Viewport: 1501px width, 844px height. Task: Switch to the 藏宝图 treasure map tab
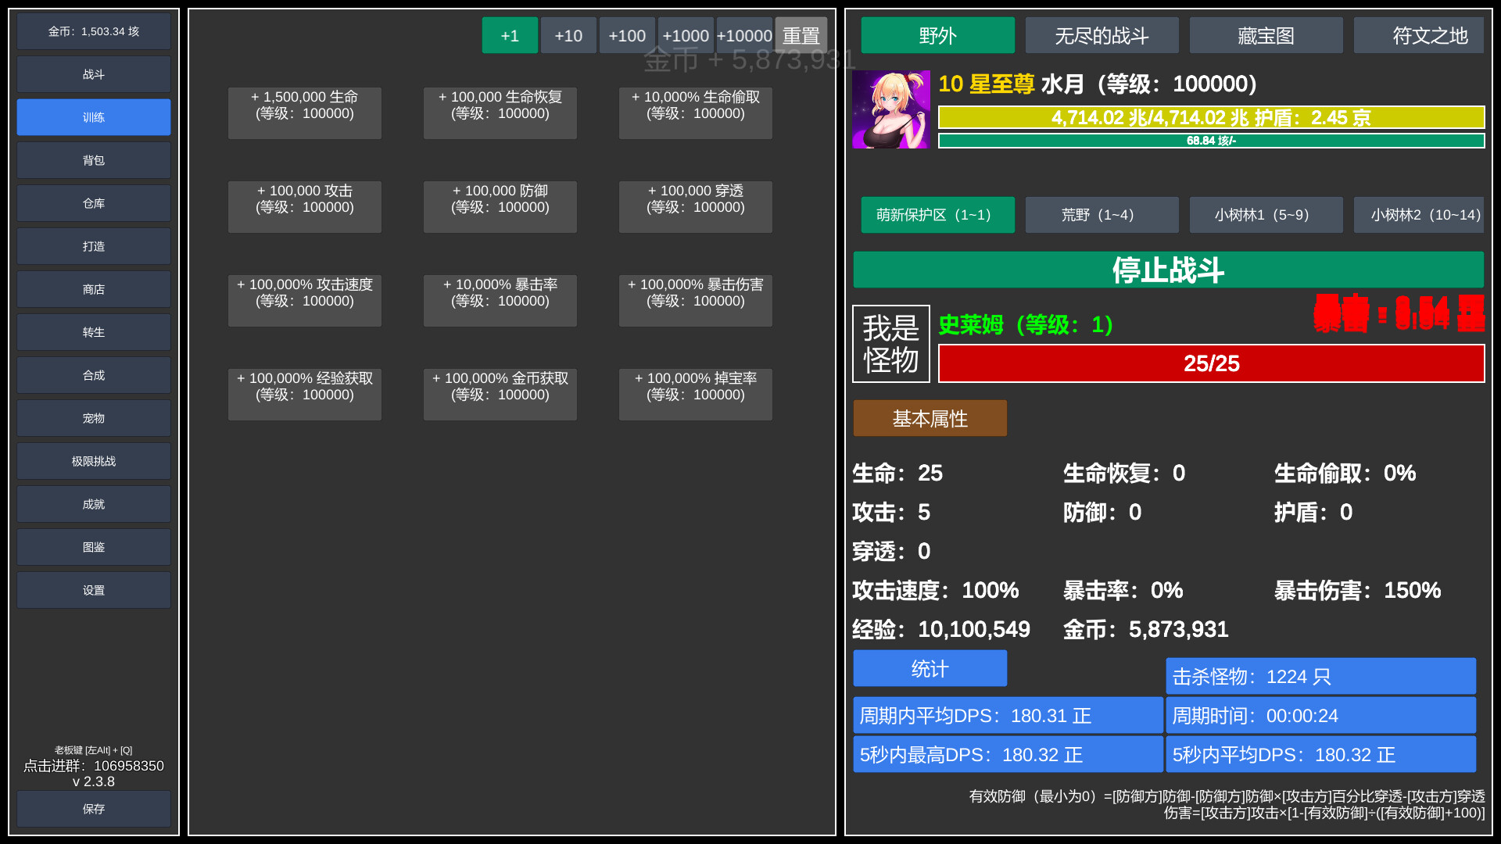pyautogui.click(x=1266, y=35)
